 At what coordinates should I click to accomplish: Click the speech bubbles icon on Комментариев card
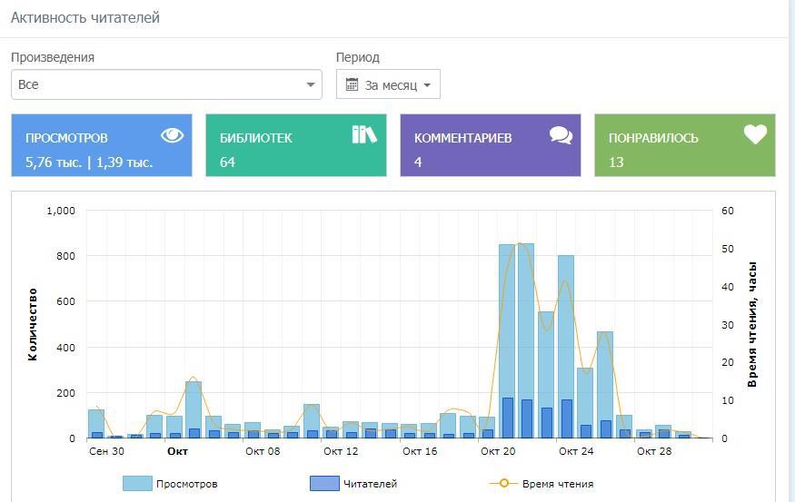click(x=561, y=136)
